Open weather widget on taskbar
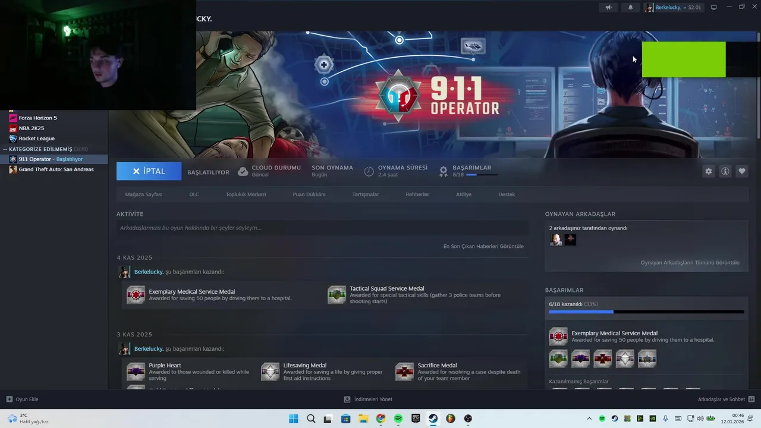761x428 pixels. (27, 418)
